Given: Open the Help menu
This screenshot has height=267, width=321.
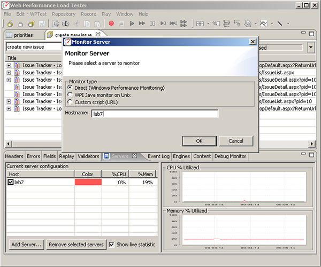Looking at the screenshot, I should [143, 14].
